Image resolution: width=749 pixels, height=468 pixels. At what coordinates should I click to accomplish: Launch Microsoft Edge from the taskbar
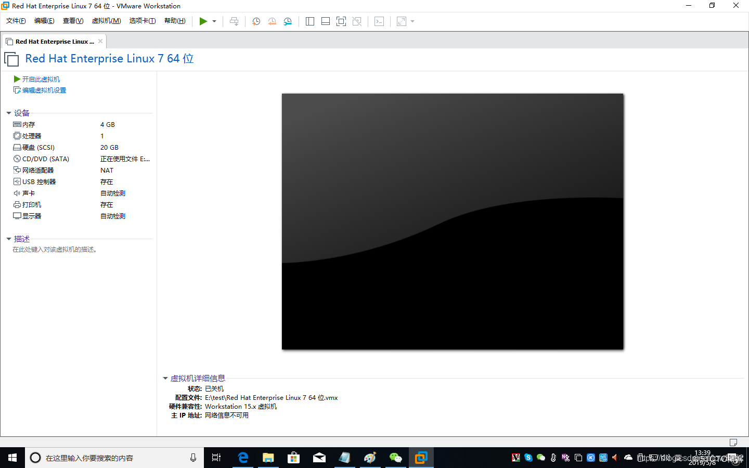pyautogui.click(x=242, y=458)
